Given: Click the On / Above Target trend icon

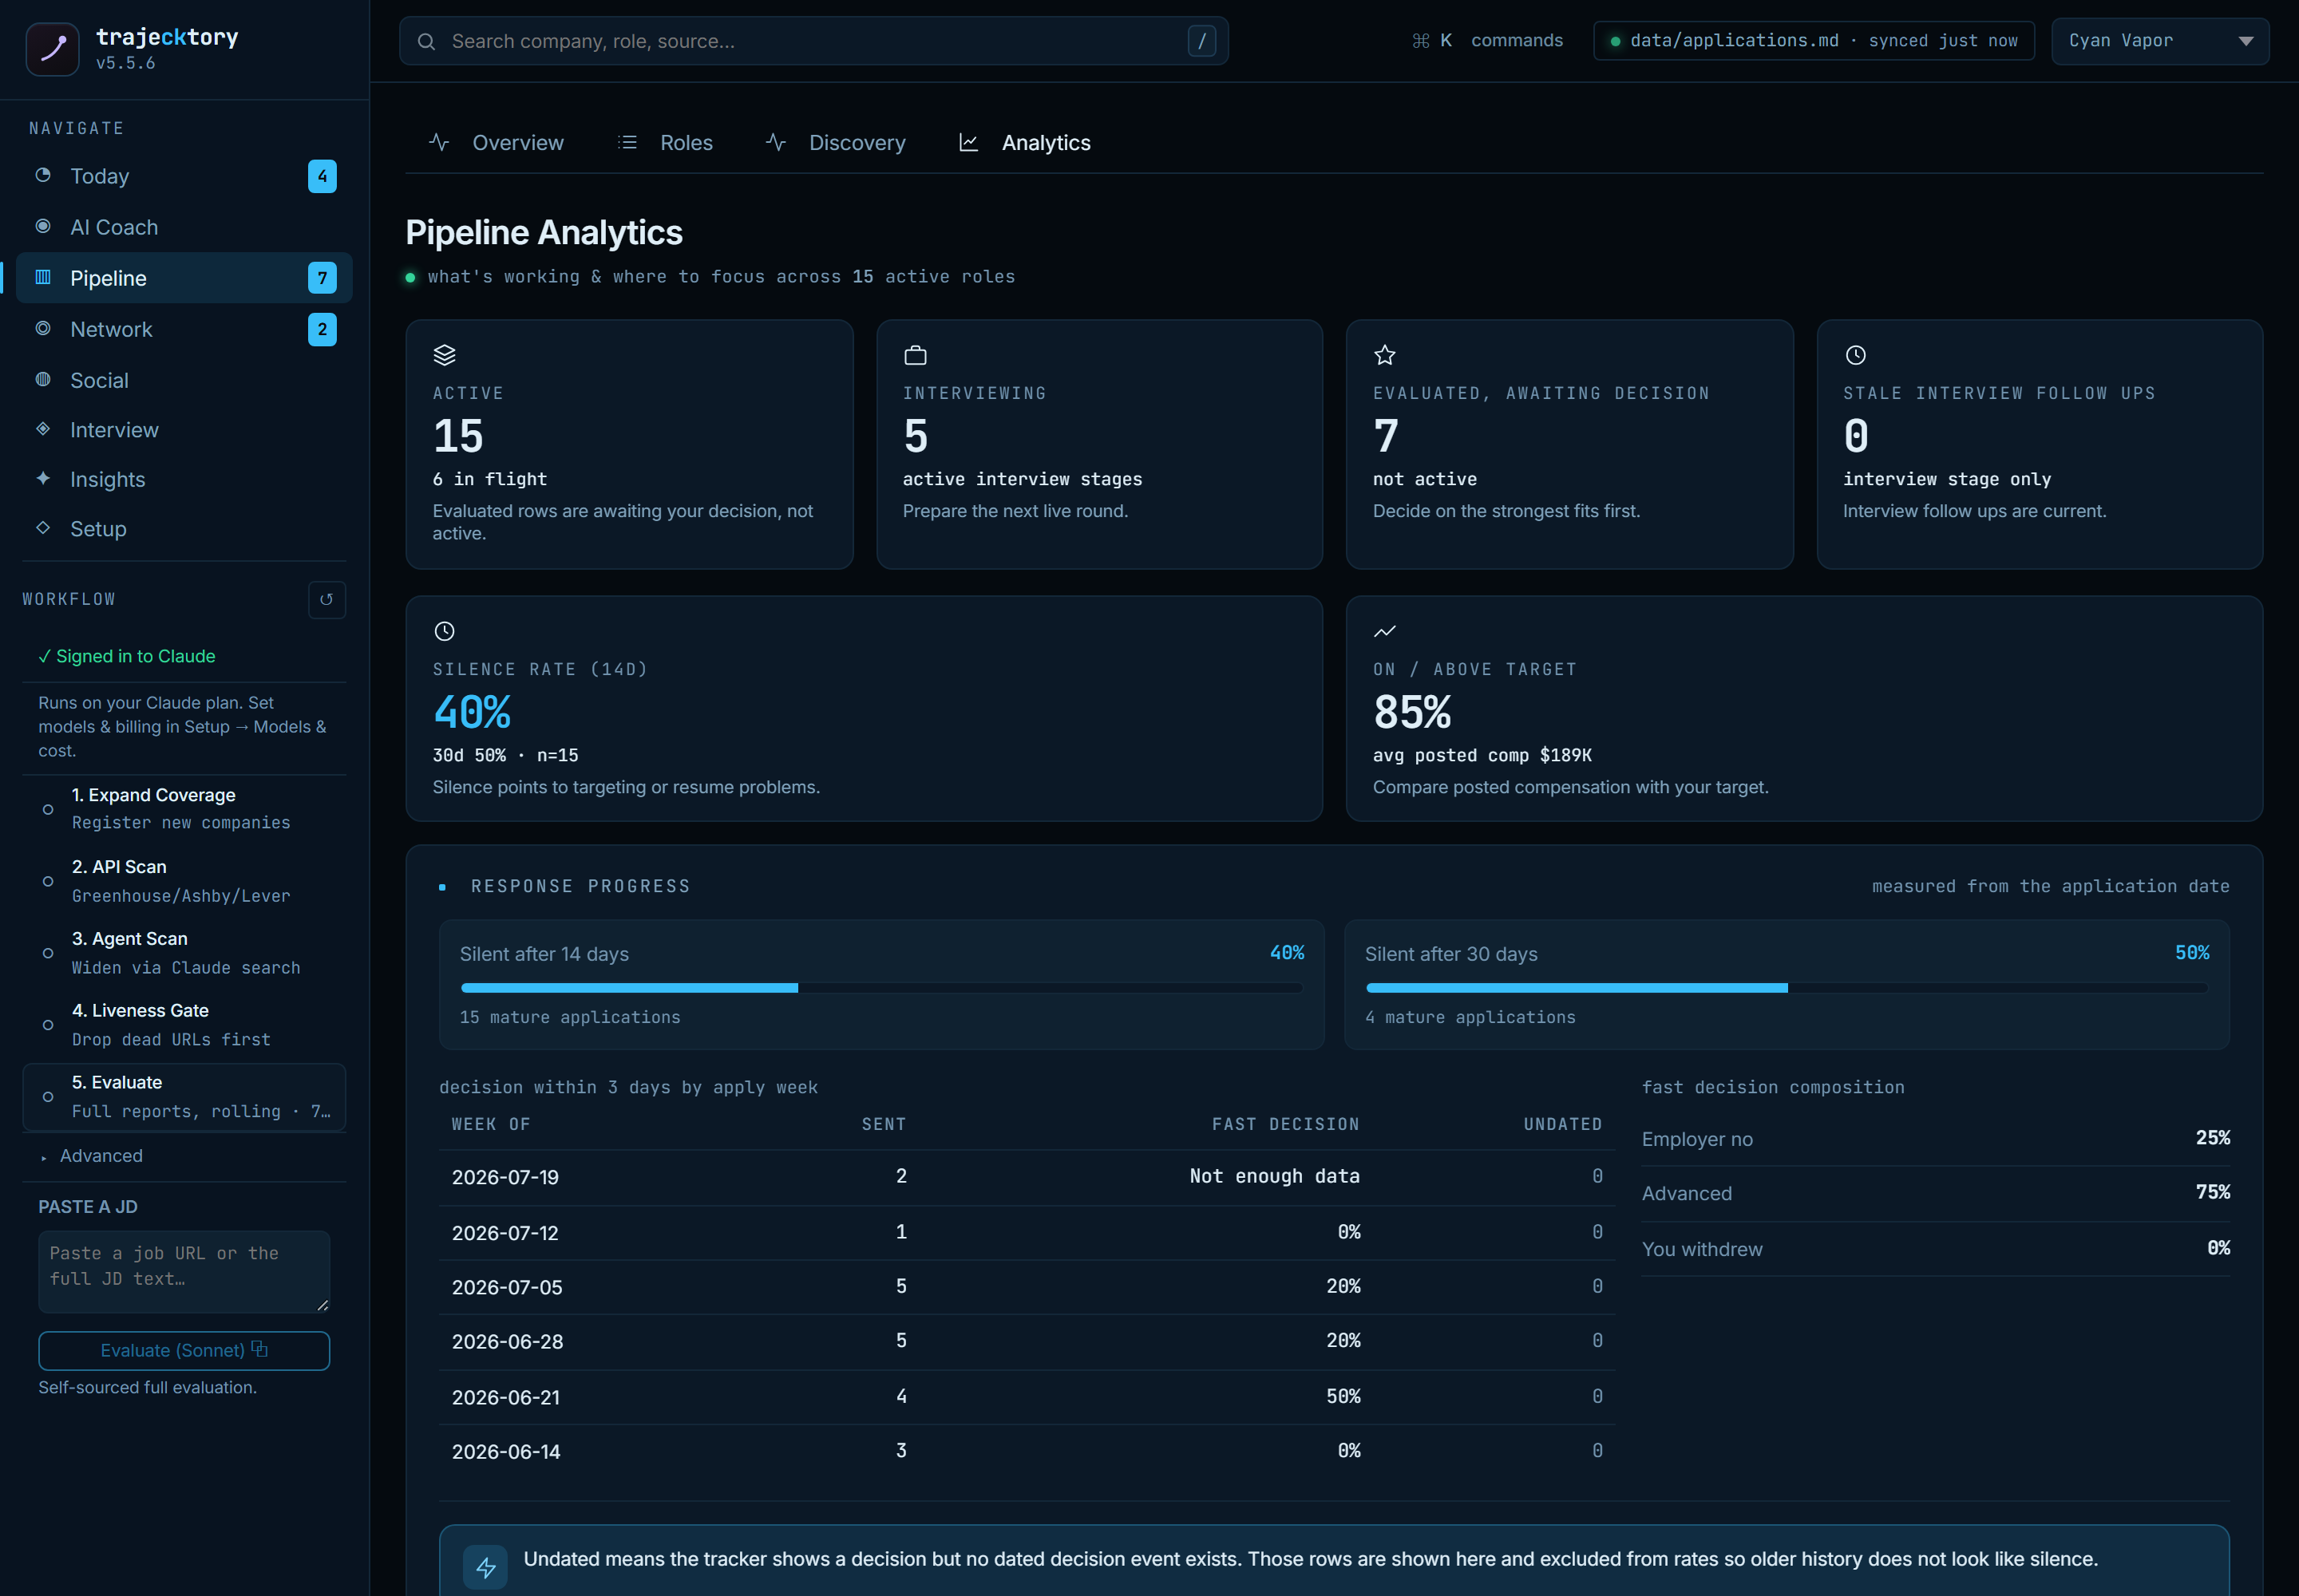Looking at the screenshot, I should pos(1385,631).
